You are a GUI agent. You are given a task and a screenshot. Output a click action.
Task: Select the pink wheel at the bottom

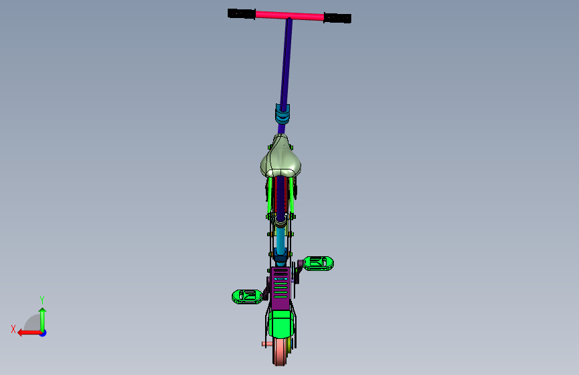[x=280, y=352]
